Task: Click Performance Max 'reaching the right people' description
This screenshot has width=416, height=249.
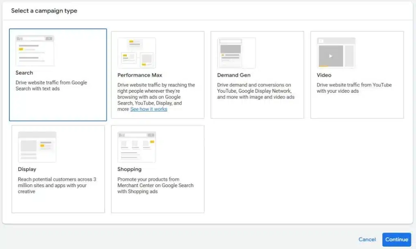Action: coord(156,97)
